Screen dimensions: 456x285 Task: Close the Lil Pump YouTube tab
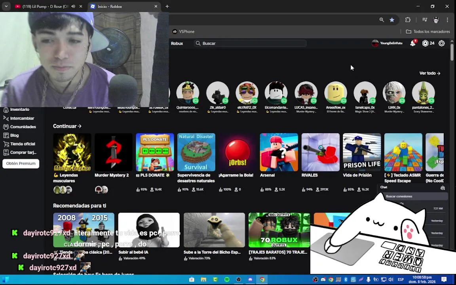click(81, 6)
